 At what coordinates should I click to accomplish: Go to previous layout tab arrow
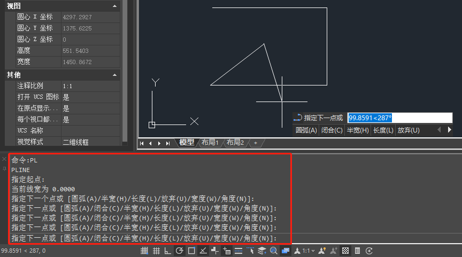click(x=151, y=143)
